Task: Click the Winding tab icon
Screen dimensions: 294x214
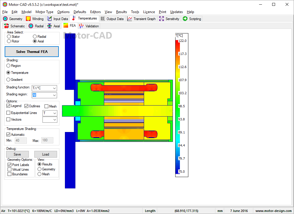Action: click(x=28, y=19)
